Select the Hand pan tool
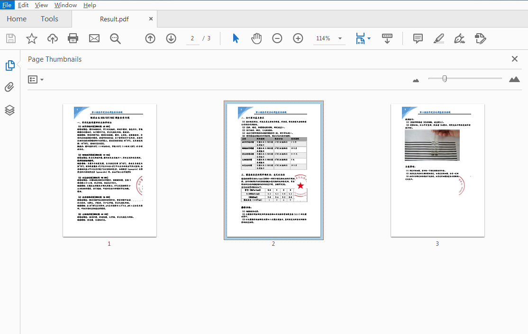The width and height of the screenshot is (528, 334). tap(256, 38)
